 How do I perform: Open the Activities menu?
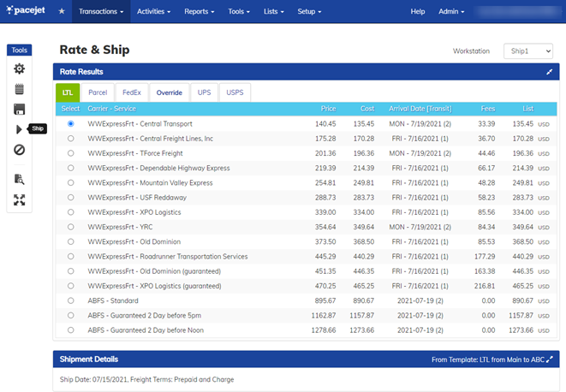(153, 11)
